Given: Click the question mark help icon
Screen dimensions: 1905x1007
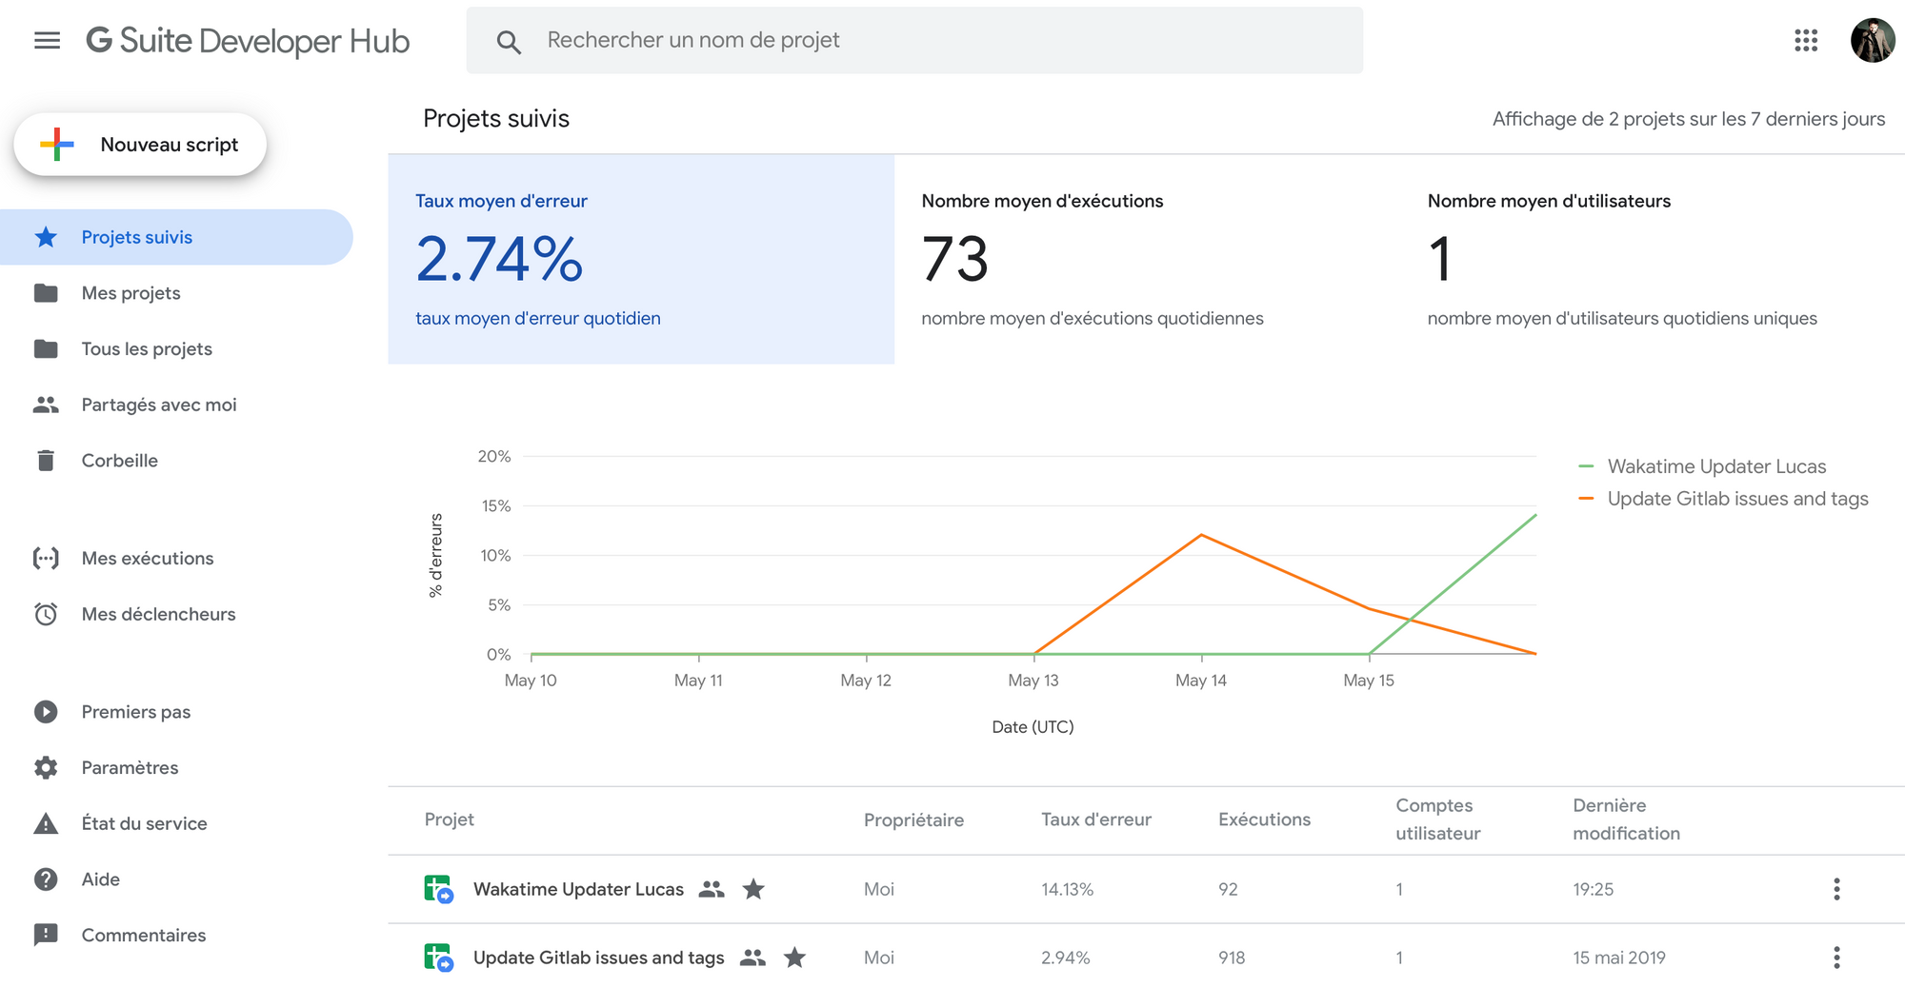Looking at the screenshot, I should [x=46, y=879].
